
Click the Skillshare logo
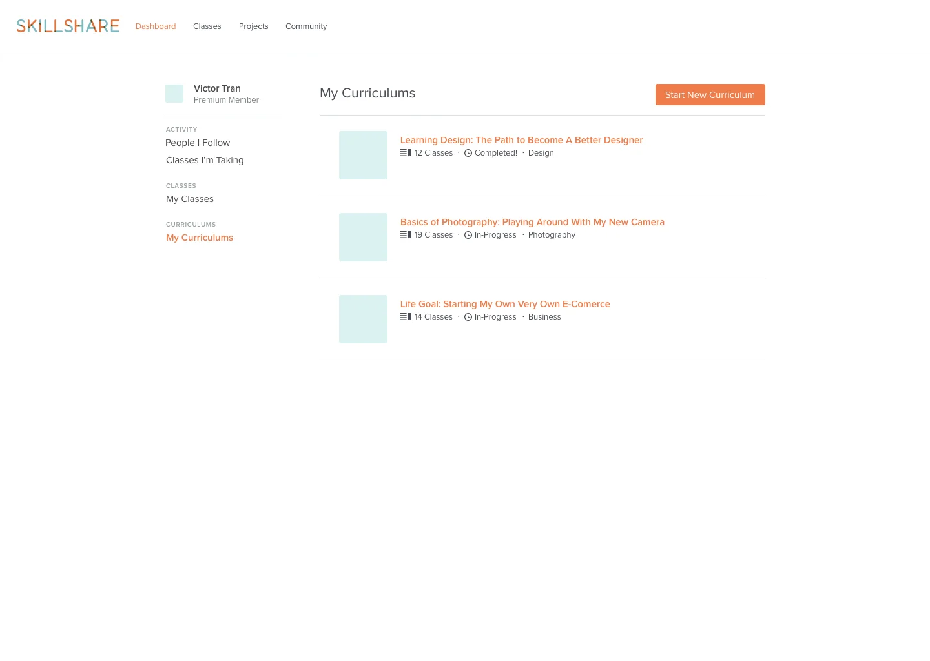coord(68,26)
